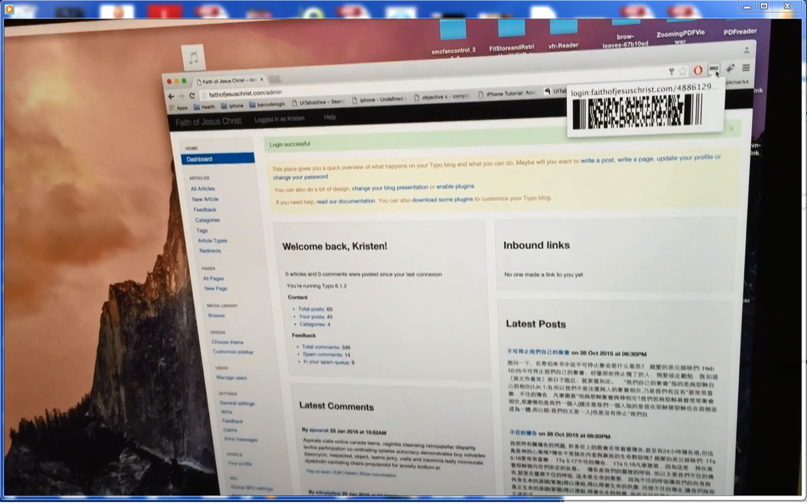Image resolution: width=807 pixels, height=504 pixels.
Task: Open All Pages in the sidebar
Action: click(213, 278)
